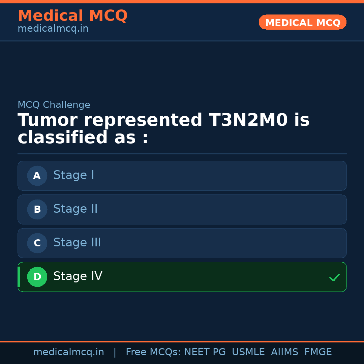Click "Free MCQs:" text in footer
This screenshot has width=364, height=364.
click(153, 352)
